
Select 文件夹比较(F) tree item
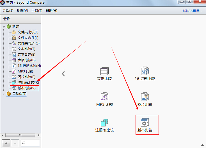tap(28, 32)
